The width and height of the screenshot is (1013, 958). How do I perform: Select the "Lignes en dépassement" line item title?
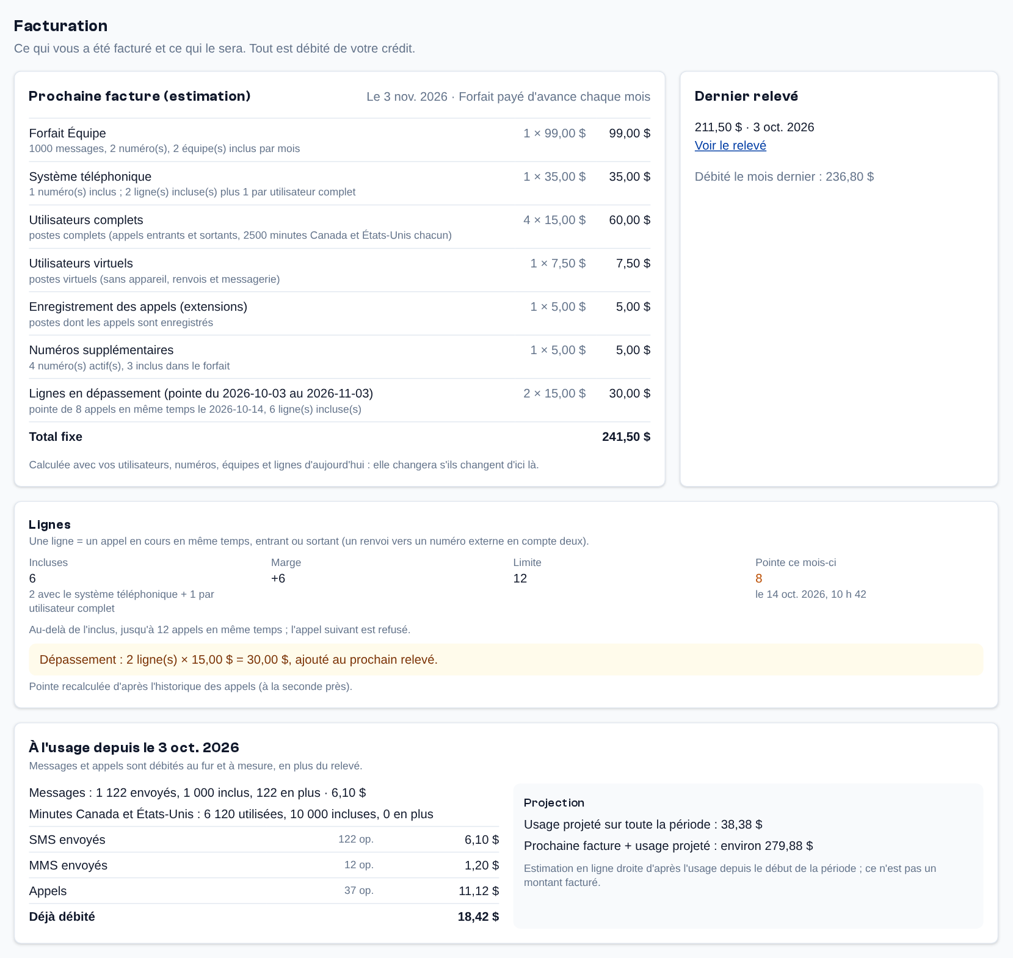(201, 393)
